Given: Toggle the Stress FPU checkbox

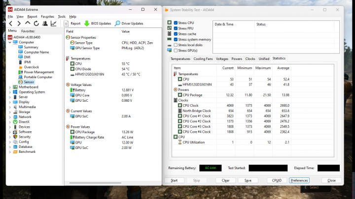Looking at the screenshot, I should point(176,28).
